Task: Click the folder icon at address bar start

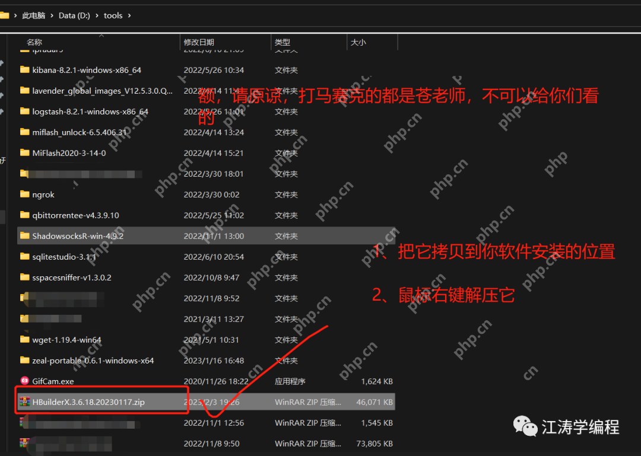Action: click(x=4, y=15)
